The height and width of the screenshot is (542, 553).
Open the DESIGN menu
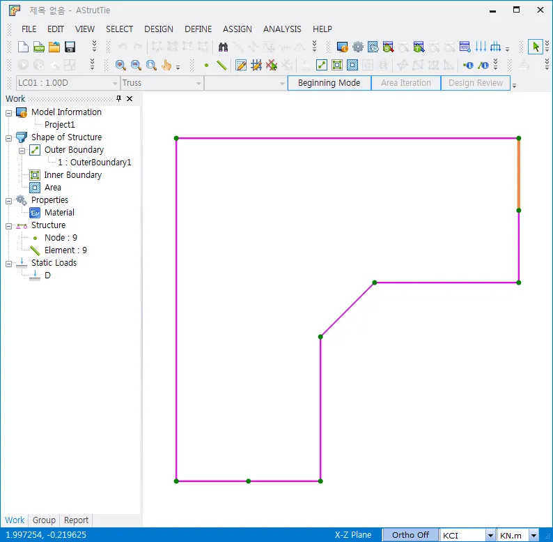(159, 29)
